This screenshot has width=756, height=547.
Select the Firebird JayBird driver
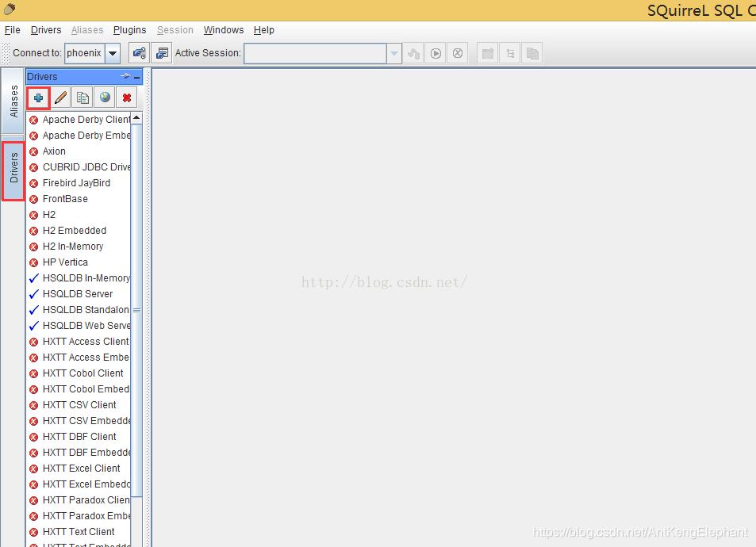coord(76,183)
